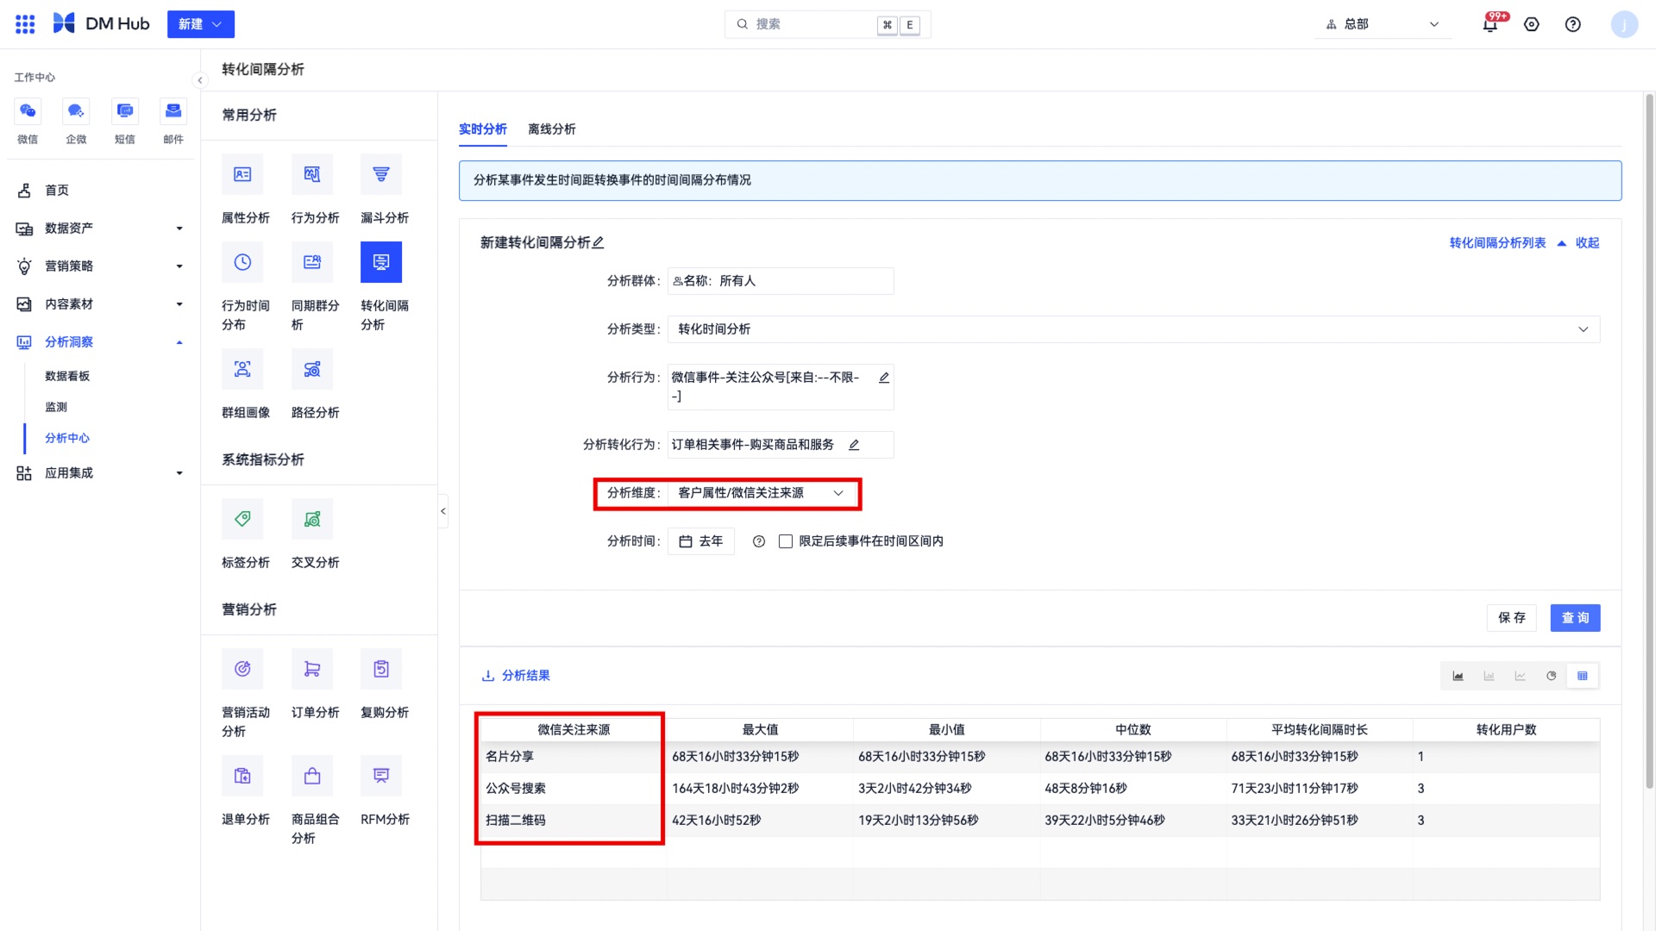The height and width of the screenshot is (931, 1656).
Task: Switch result view to bar chart
Action: tap(1489, 676)
